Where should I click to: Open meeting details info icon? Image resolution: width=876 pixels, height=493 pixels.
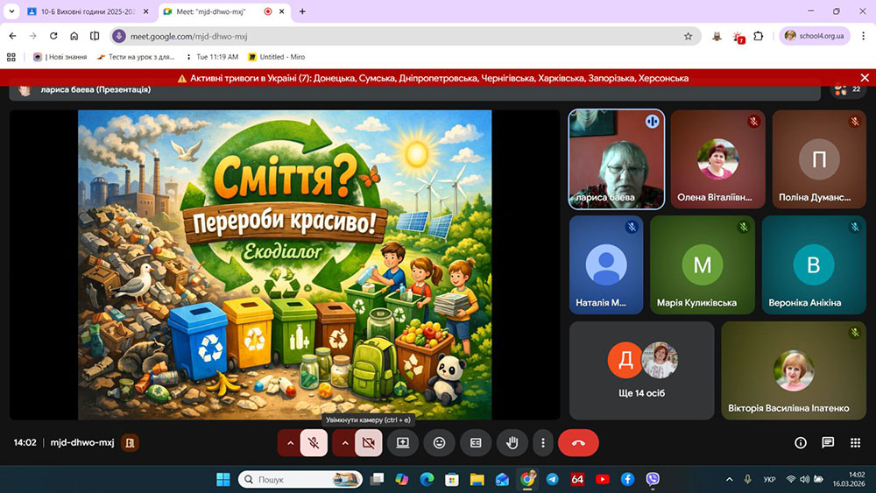pos(800,443)
